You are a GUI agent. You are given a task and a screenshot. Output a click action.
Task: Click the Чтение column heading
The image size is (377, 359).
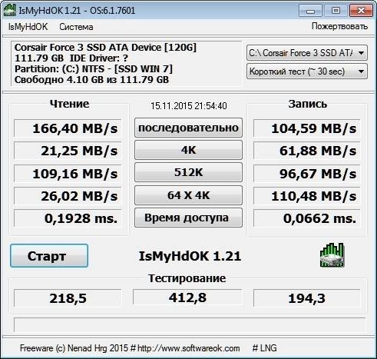click(69, 104)
